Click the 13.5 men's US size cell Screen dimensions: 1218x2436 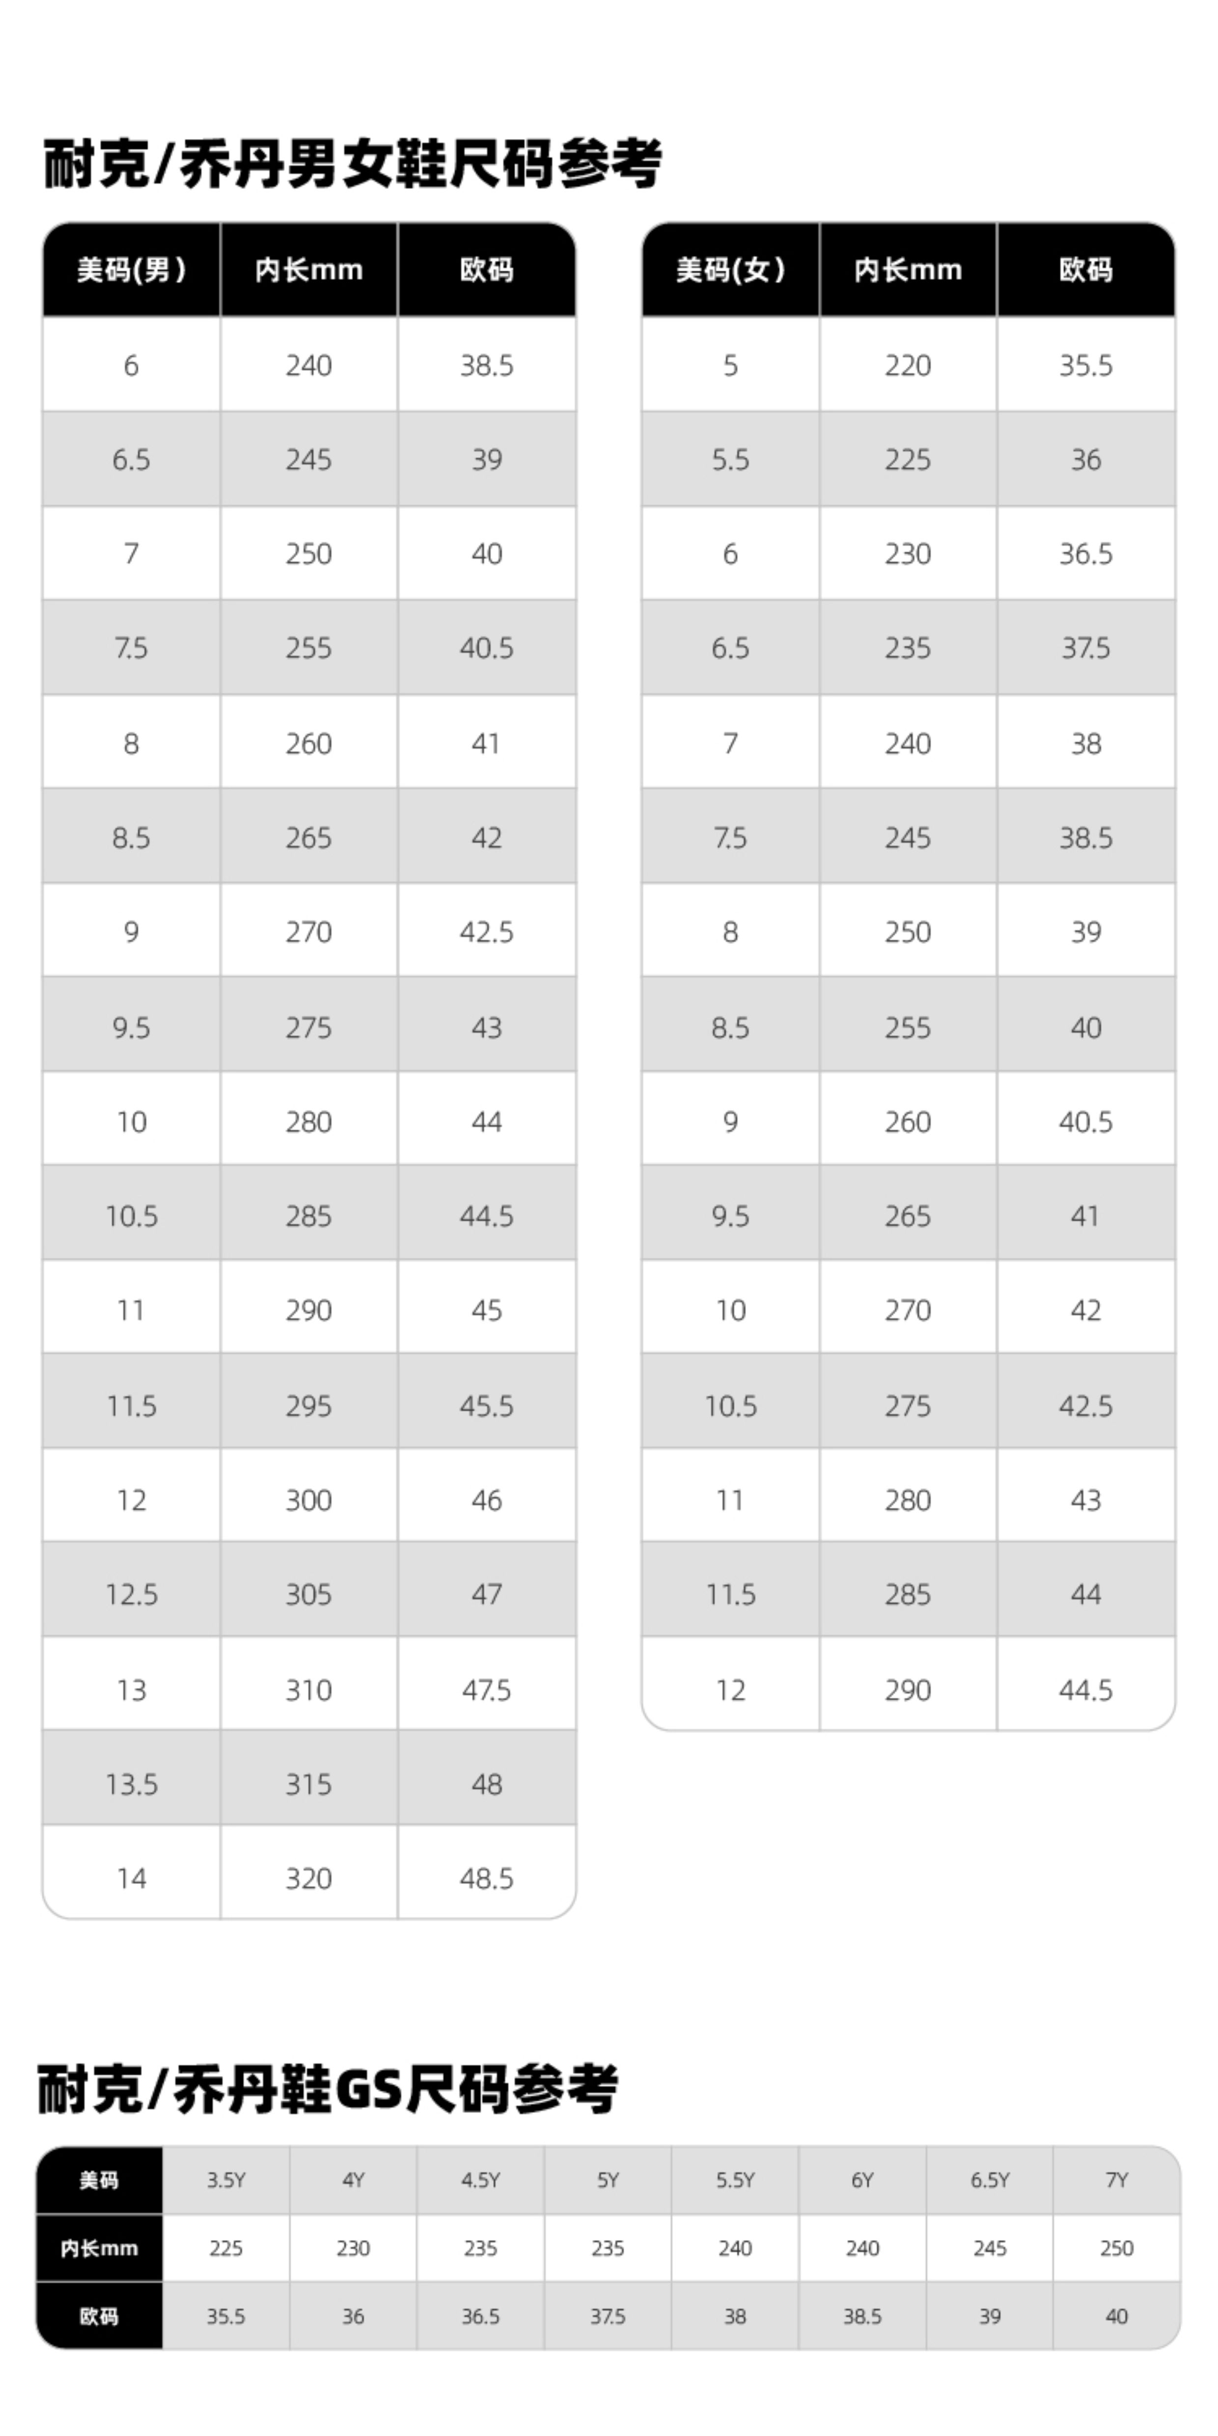pos(132,1783)
